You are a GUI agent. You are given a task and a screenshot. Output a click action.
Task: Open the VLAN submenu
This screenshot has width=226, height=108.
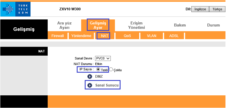152,36
